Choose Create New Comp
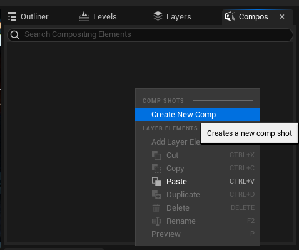This screenshot has height=250, width=299. pyautogui.click(x=198, y=115)
